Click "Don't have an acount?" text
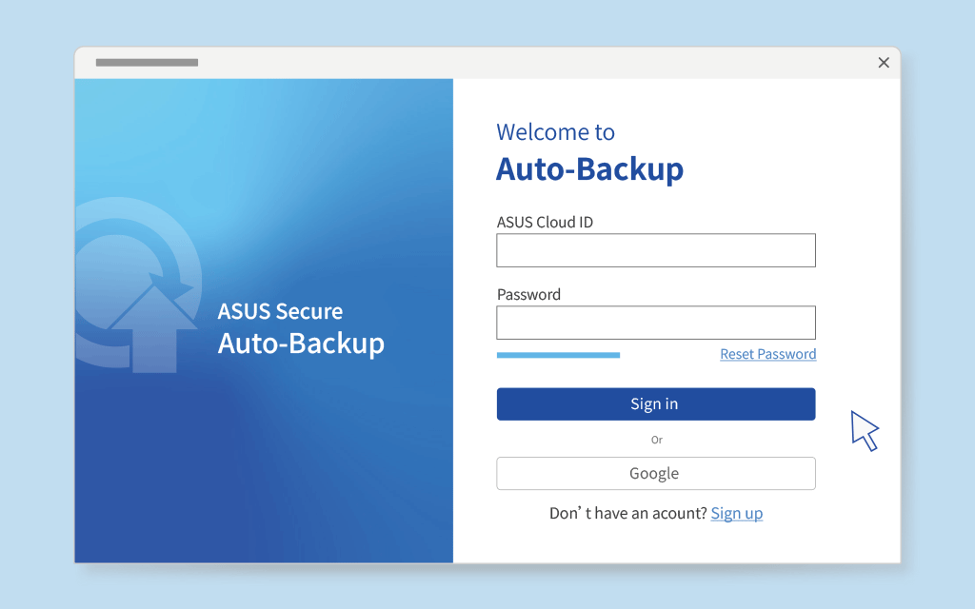 pos(628,513)
